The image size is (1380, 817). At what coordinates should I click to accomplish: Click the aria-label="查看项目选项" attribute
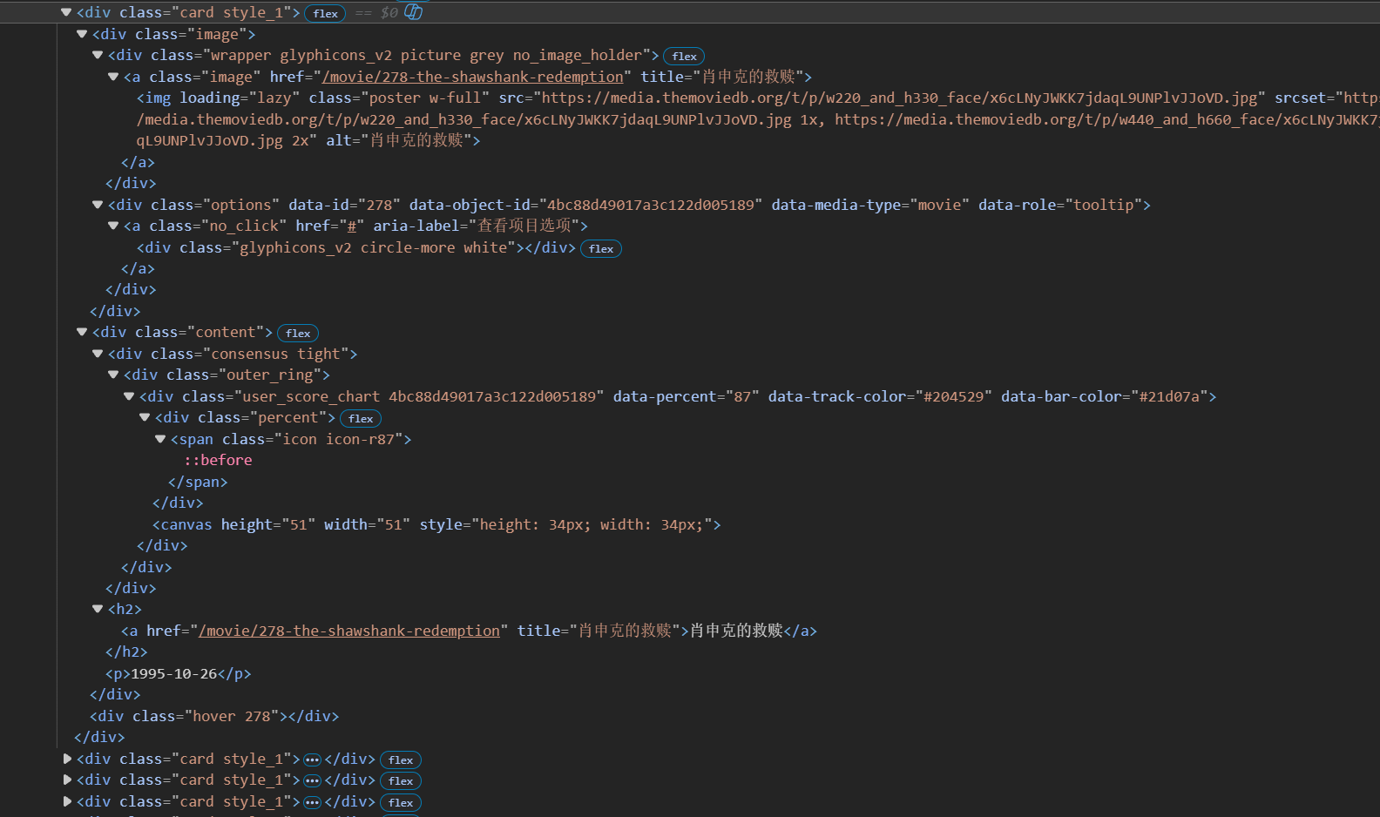coord(476,226)
